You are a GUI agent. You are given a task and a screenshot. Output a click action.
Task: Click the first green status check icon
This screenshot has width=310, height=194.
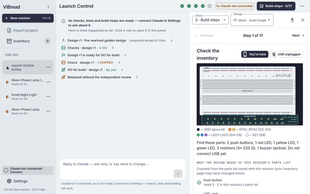tap(182, 6)
